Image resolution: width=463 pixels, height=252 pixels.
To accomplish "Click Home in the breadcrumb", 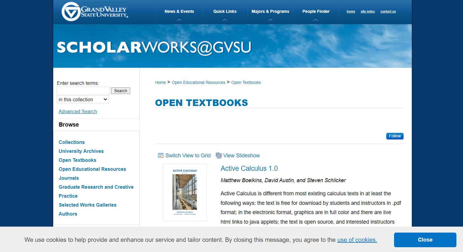I will 160,82.
